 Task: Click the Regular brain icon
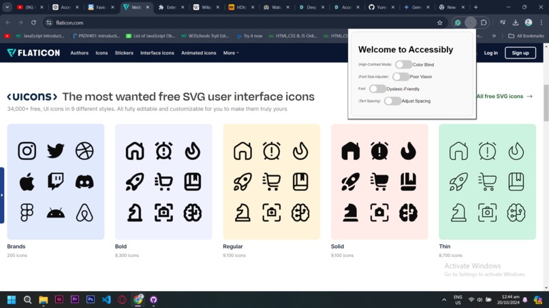(x=300, y=213)
